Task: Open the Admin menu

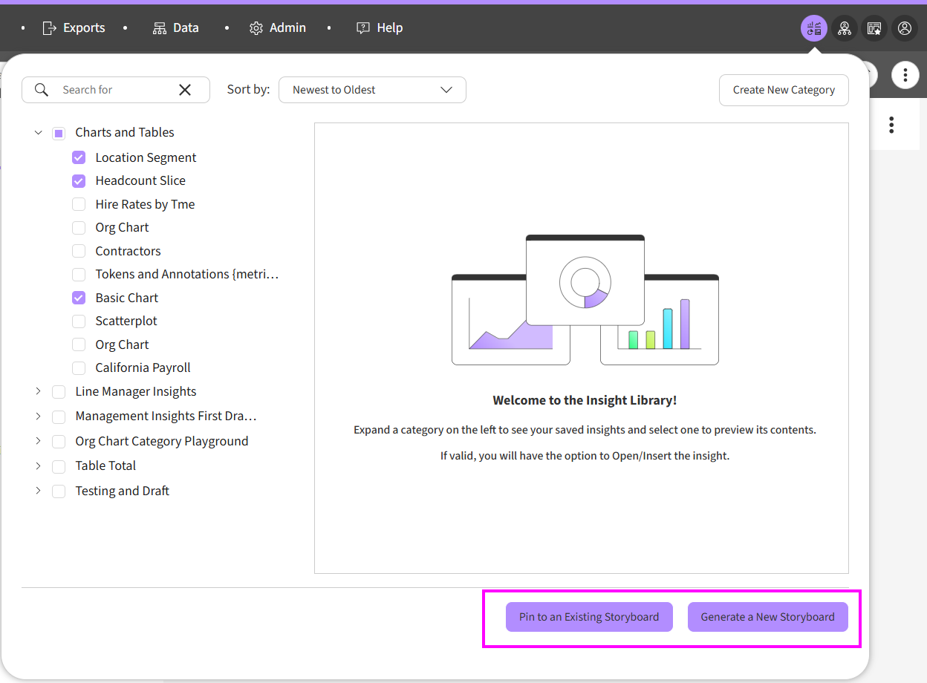Action: pyautogui.click(x=278, y=28)
